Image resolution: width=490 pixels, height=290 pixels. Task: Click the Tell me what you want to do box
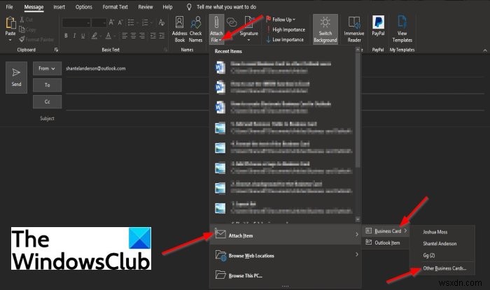226,7
